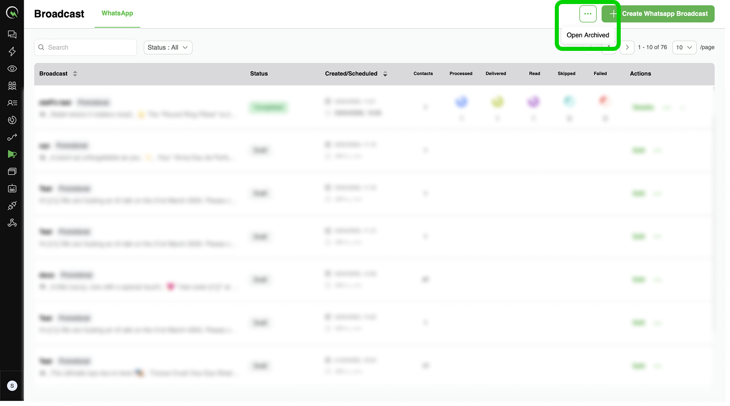The image size is (730, 406).
Task: Open the three-people group sidebar icon
Action: click(12, 86)
